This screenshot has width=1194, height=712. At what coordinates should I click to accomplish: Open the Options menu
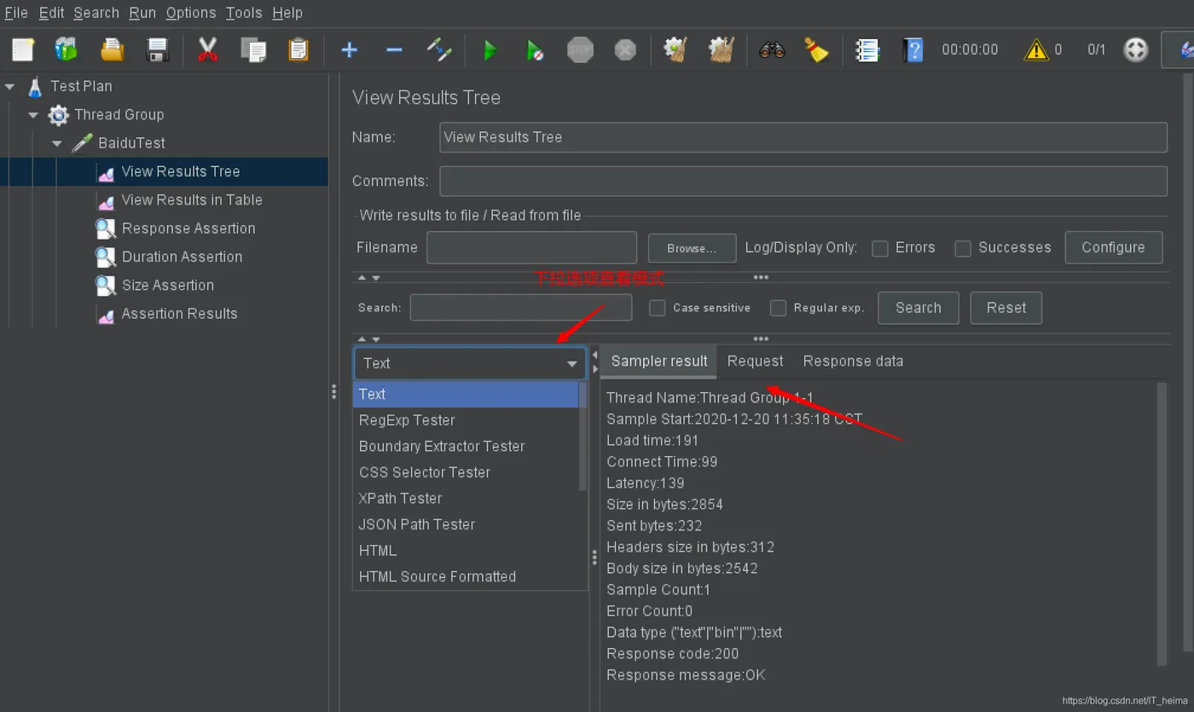coord(191,13)
